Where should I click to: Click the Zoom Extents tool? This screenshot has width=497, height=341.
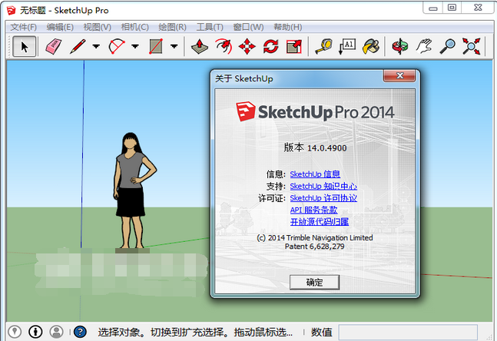[x=471, y=46]
